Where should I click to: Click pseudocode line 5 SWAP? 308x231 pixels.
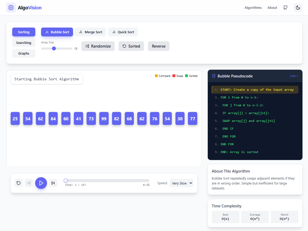point(255,121)
